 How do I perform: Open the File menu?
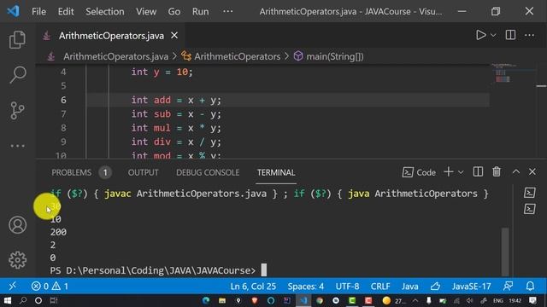tap(38, 11)
